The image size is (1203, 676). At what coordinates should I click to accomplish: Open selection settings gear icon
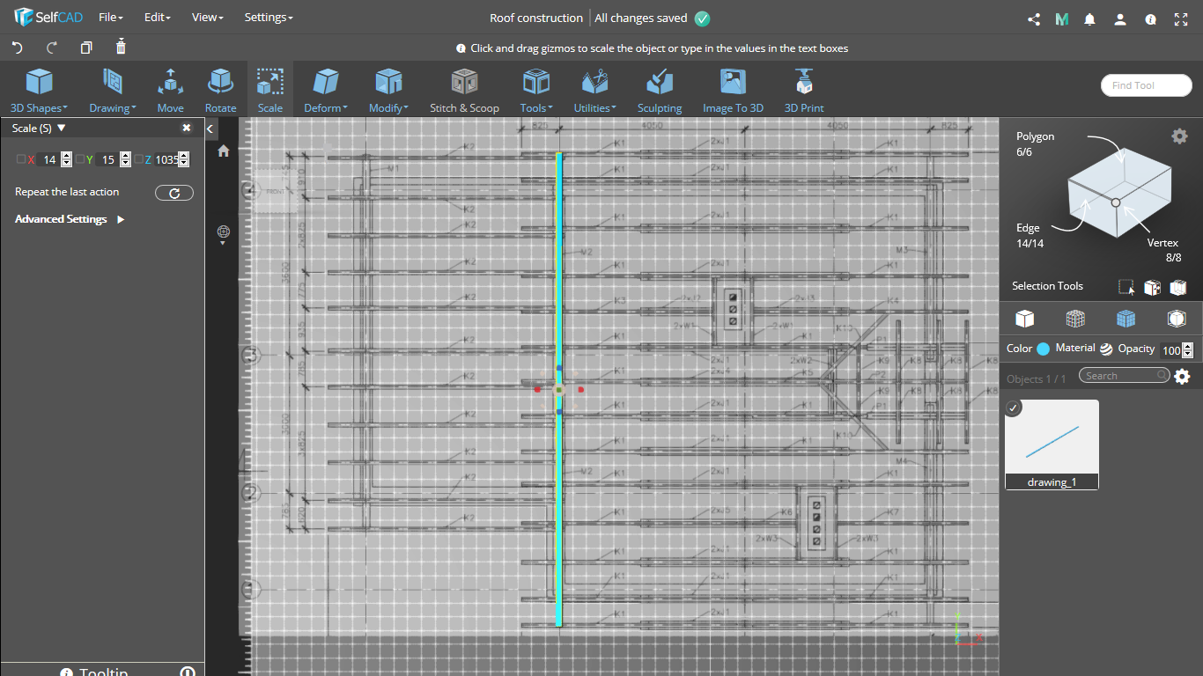pos(1179,136)
